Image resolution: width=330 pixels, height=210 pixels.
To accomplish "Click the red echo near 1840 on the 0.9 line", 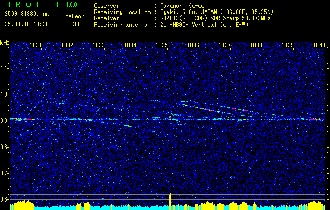I will pyautogui.click(x=313, y=119).
